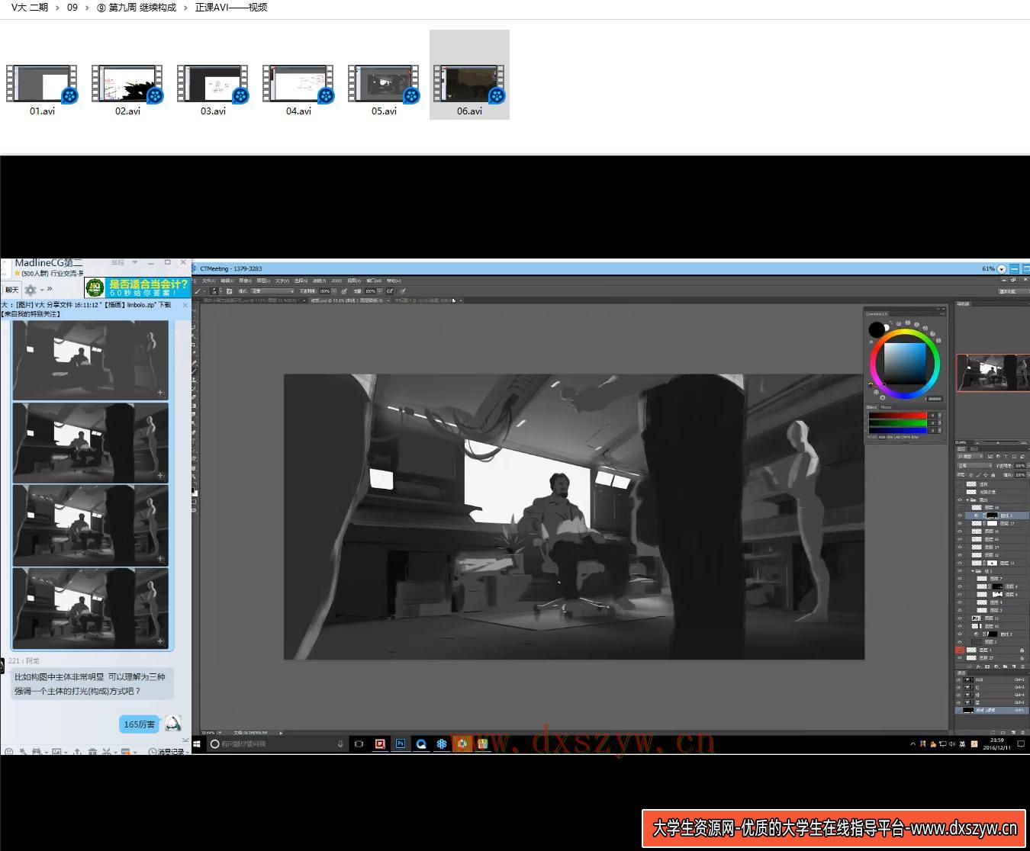The image size is (1030, 851).
Task: Toggle visibility of layer 图层 27
Action: 959,657
